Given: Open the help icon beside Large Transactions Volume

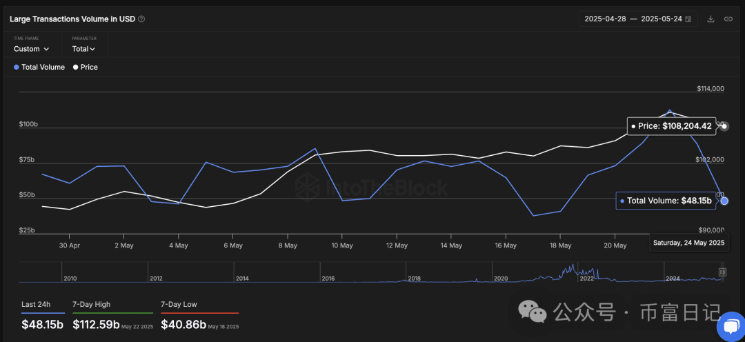Looking at the screenshot, I should click(141, 19).
